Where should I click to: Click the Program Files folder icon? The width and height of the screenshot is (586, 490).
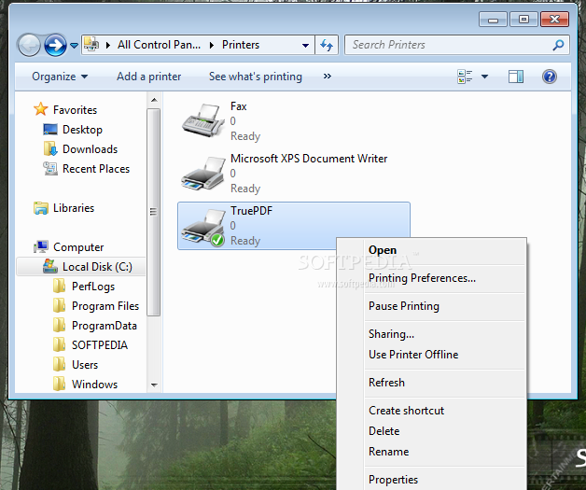(59, 305)
